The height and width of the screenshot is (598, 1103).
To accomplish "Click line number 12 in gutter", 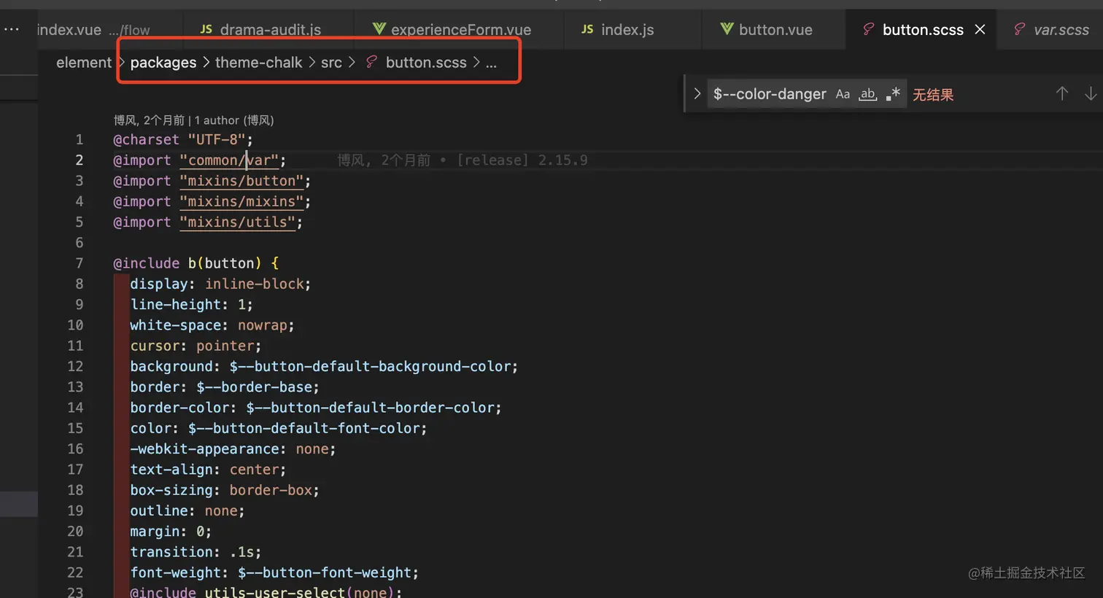I will point(75,366).
